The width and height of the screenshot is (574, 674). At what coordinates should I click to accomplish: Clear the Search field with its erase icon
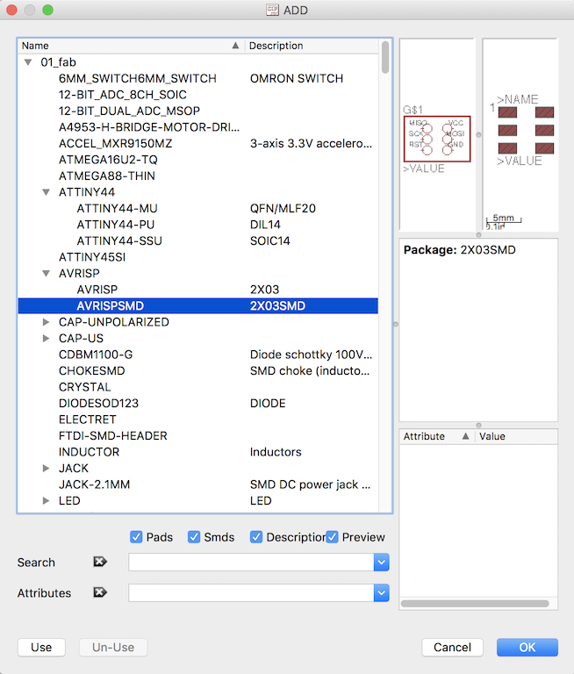(x=100, y=562)
